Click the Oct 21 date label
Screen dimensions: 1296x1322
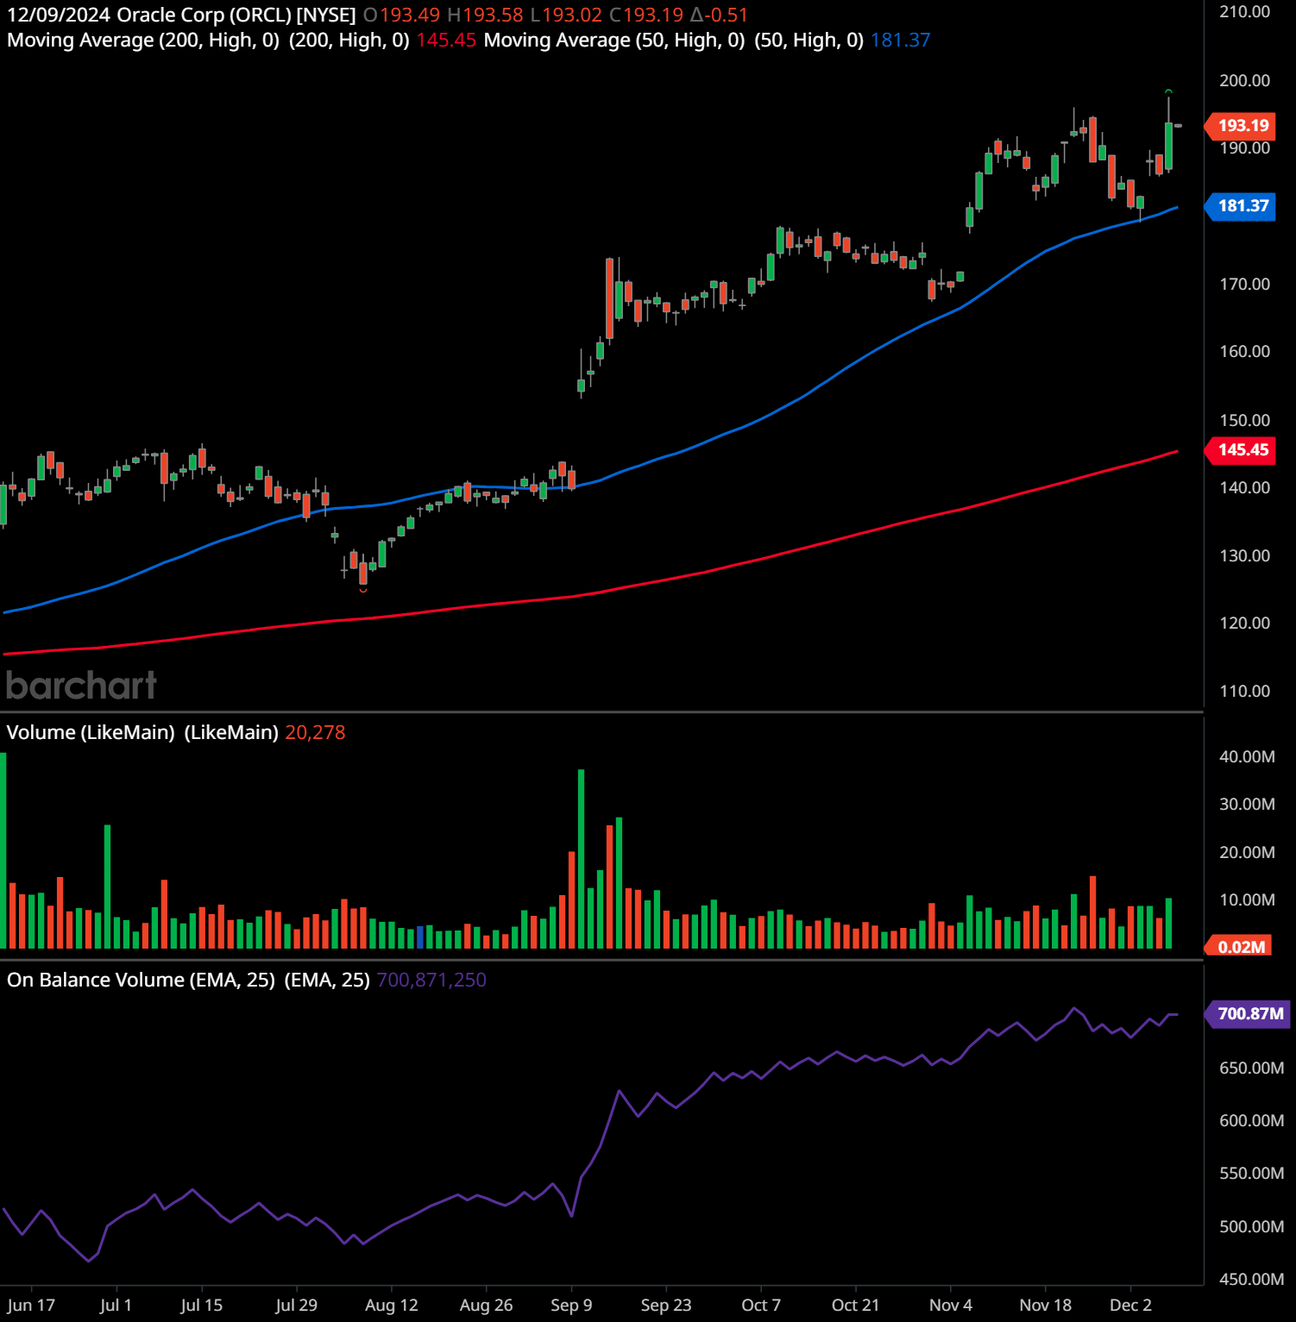point(855,1305)
